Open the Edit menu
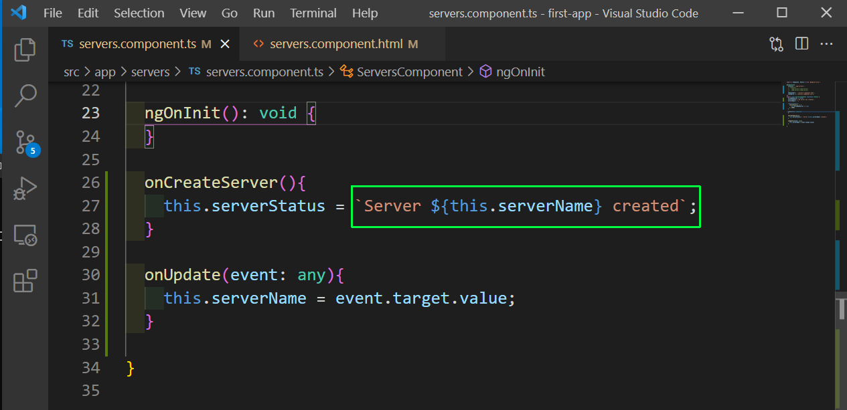Viewport: 847px width, 410px height. tap(88, 13)
